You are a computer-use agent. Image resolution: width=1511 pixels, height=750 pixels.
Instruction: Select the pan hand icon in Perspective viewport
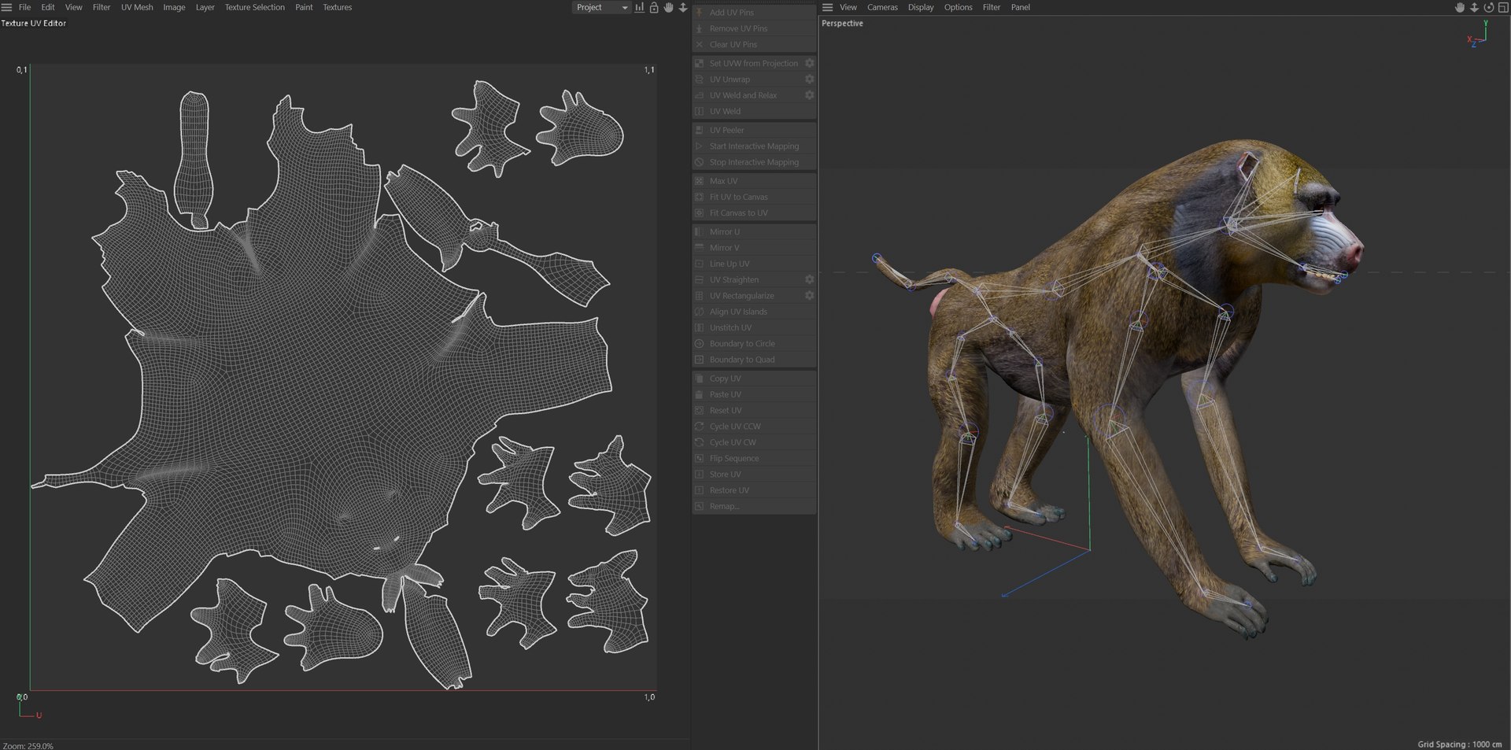click(x=1460, y=7)
